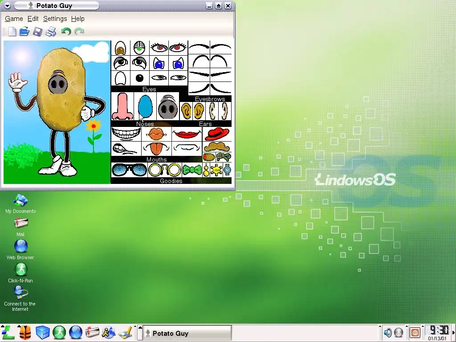Grab the red hat goodie
The height and width of the screenshot is (342, 456).
point(217,134)
